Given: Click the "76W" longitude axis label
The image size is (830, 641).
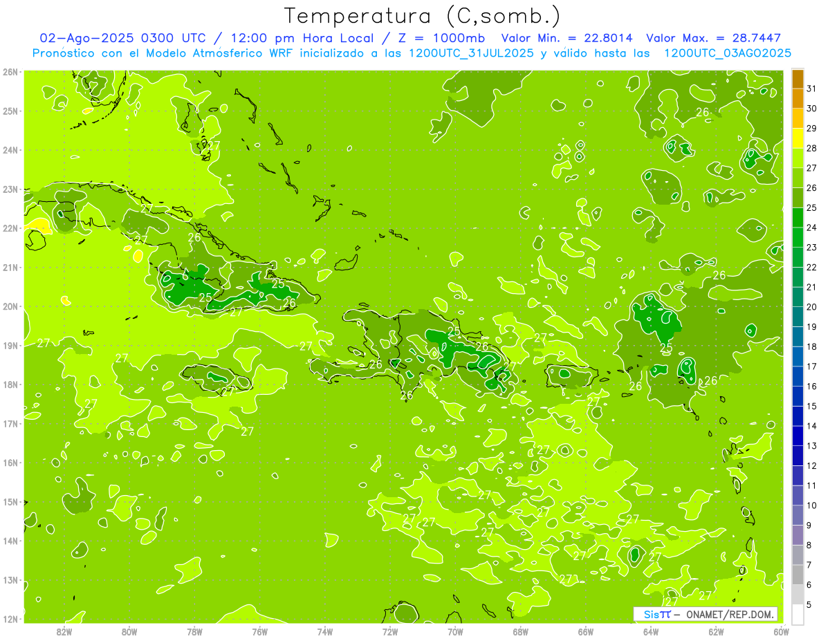Looking at the screenshot, I should [259, 631].
